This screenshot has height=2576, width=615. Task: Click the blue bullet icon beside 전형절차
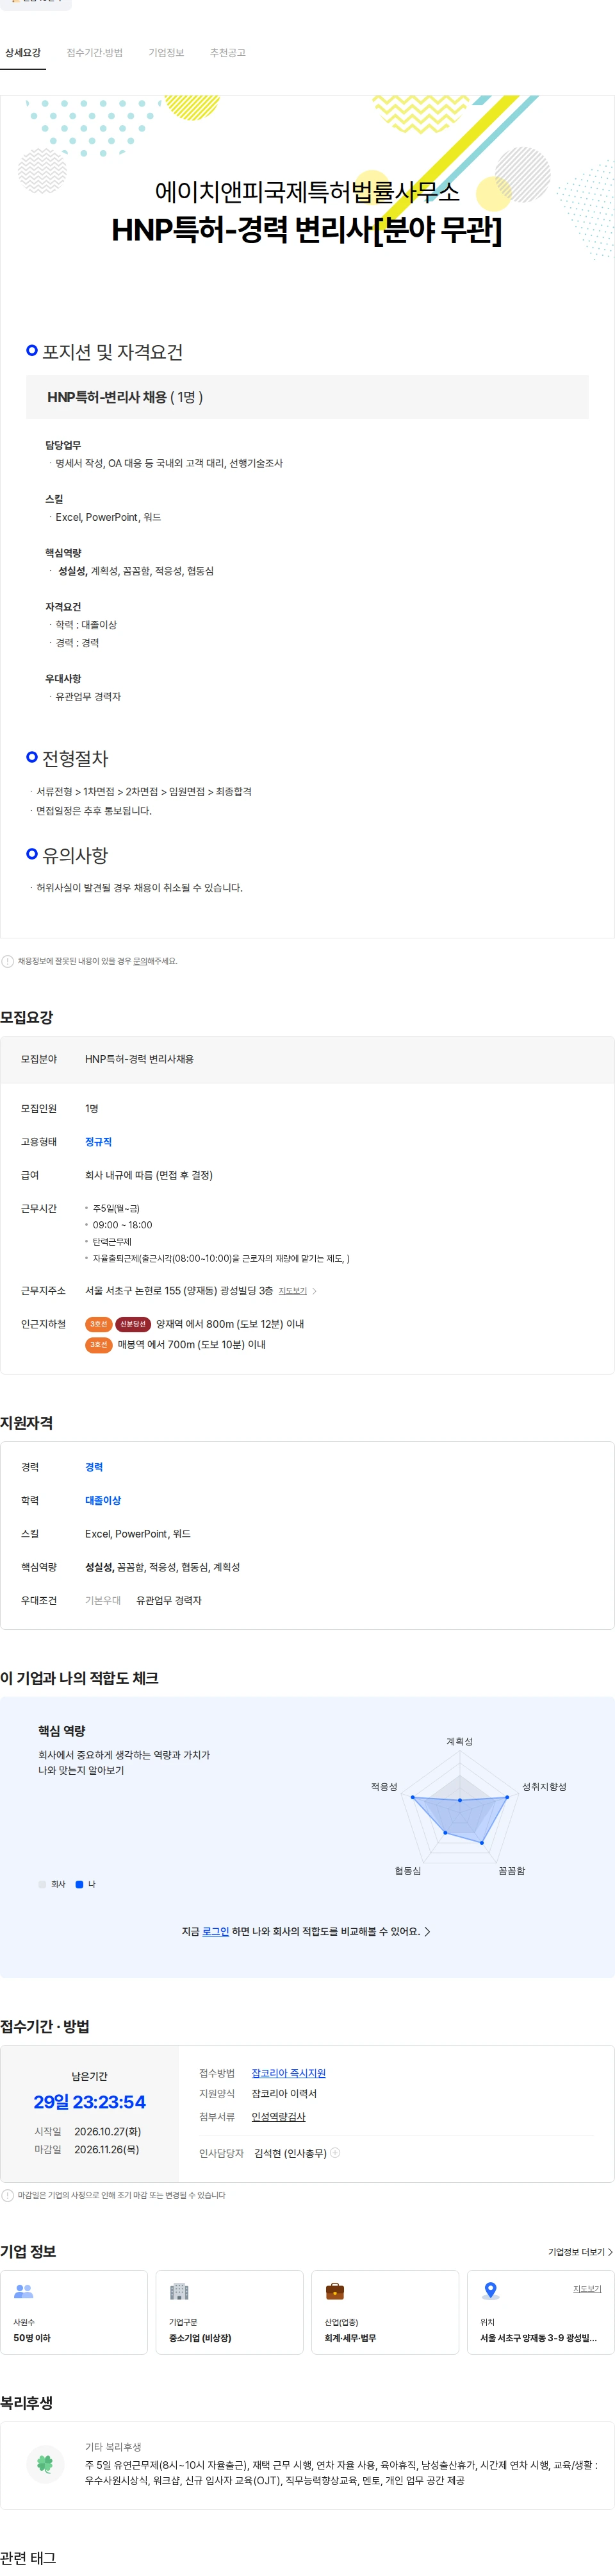coord(32,757)
